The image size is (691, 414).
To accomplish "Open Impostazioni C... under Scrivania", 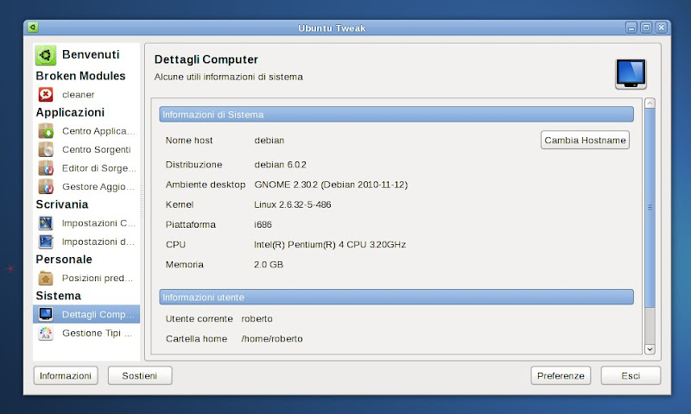I will click(86, 223).
